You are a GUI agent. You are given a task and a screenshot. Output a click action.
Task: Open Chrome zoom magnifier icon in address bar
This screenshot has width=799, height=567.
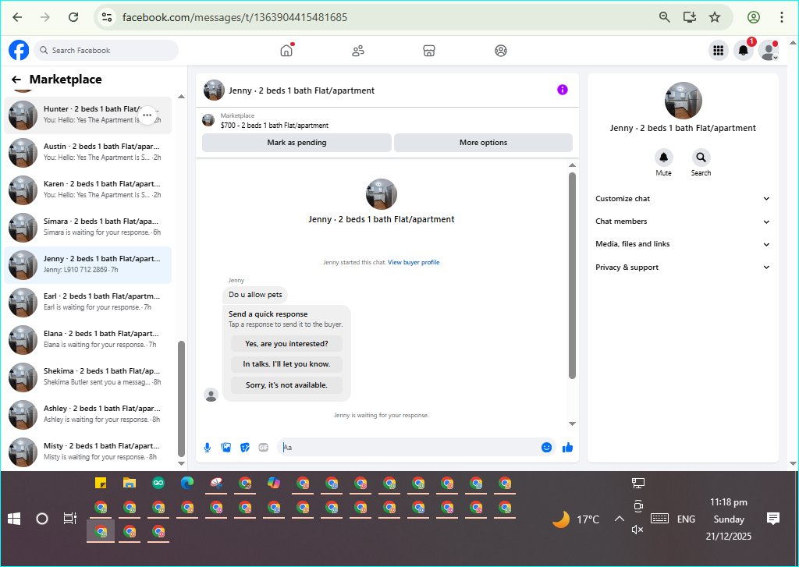[x=665, y=17]
